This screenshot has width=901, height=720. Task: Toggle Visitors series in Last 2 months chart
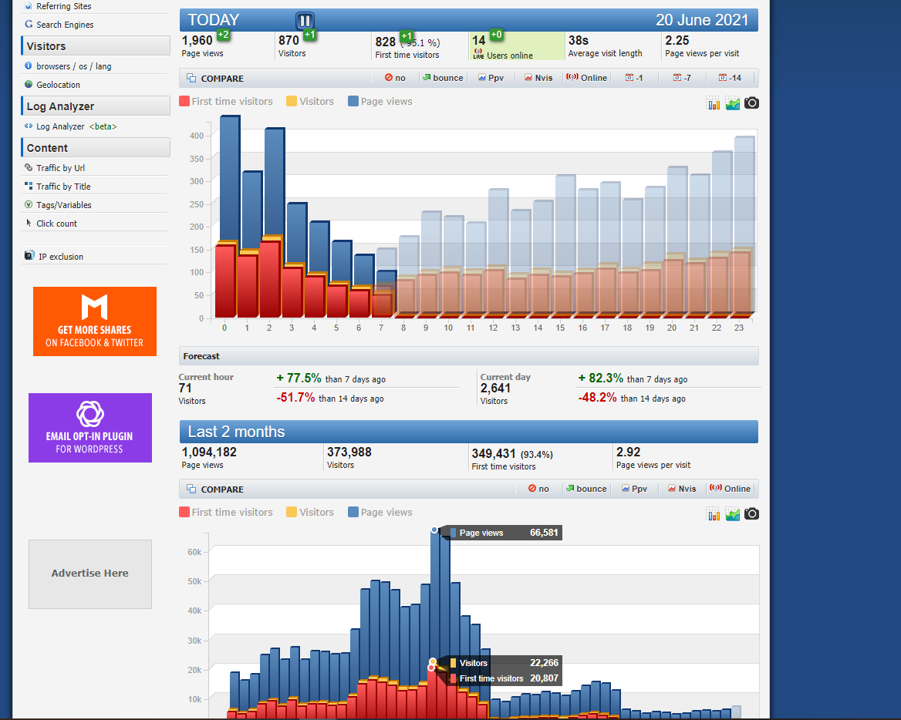[309, 513]
